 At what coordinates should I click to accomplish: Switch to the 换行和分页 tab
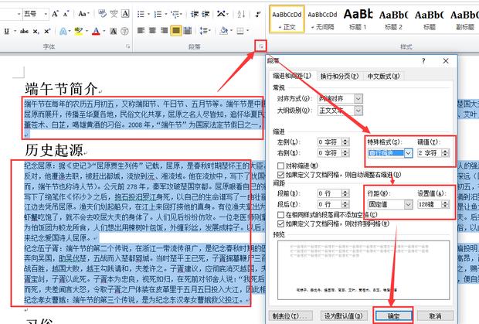coord(338,75)
